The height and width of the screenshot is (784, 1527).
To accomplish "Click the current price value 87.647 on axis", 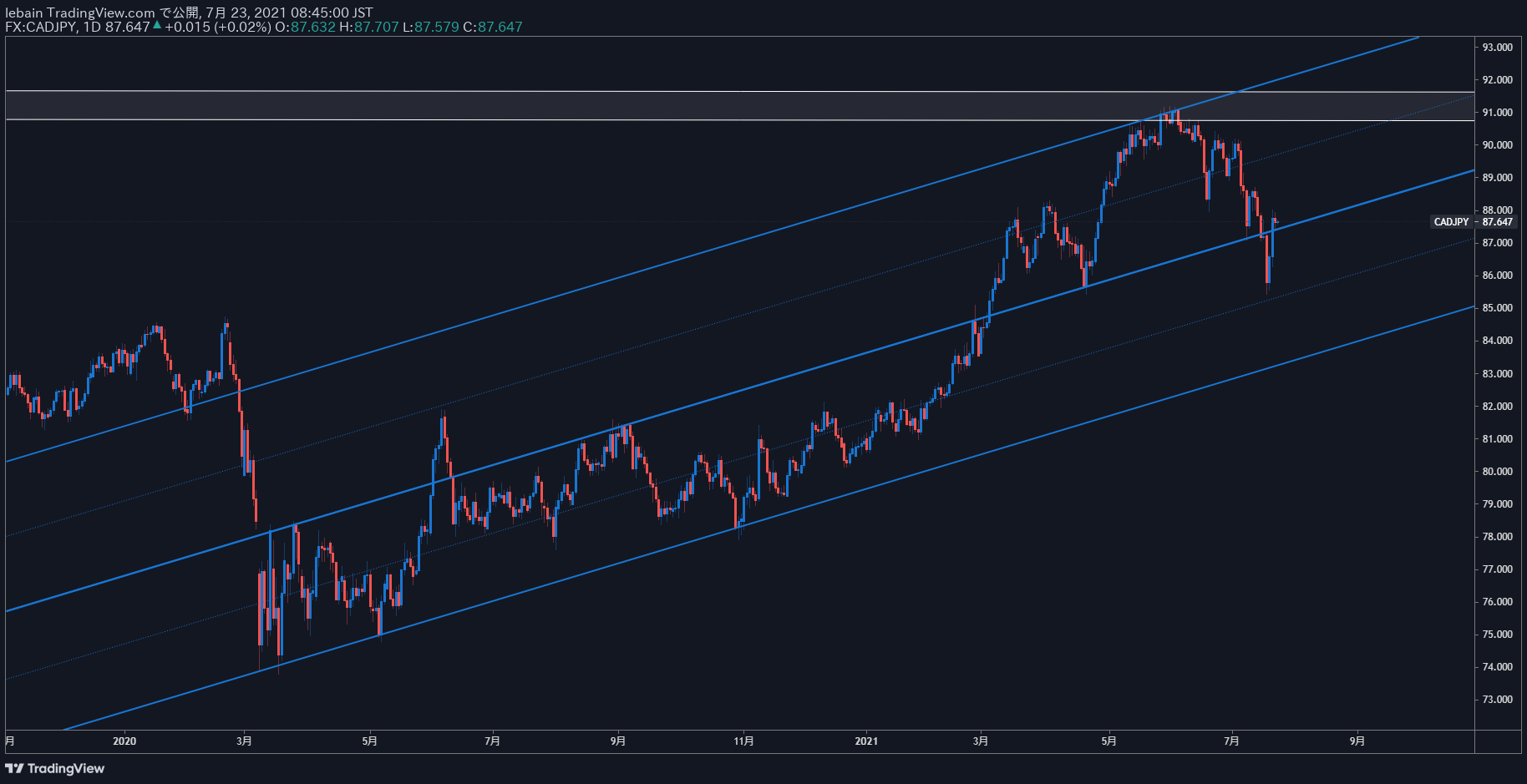I will 1497,222.
